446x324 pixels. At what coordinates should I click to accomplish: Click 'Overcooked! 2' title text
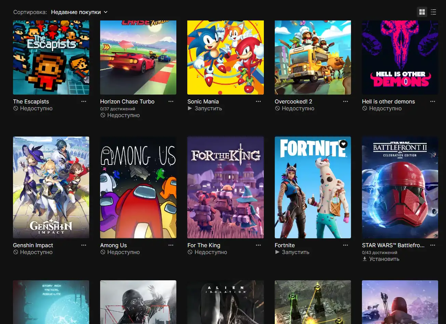(x=293, y=101)
